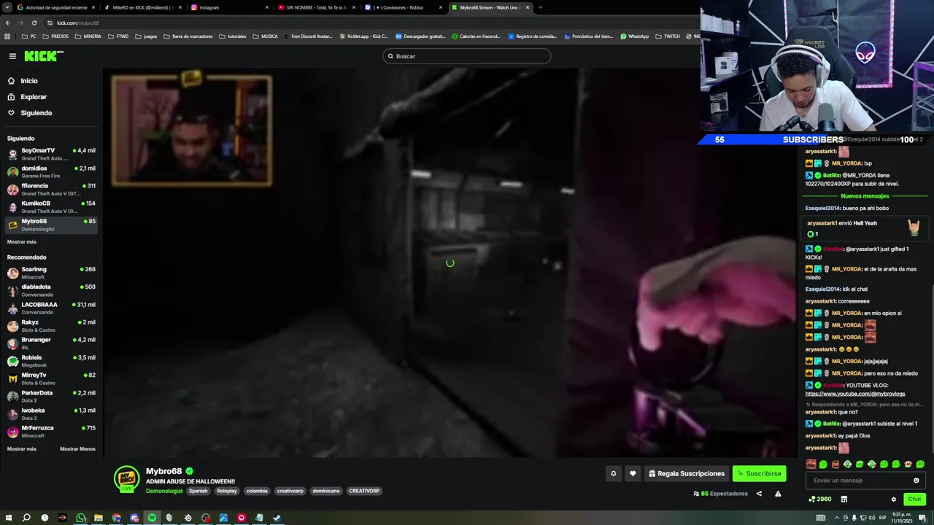Click Regala Suscripciones button
The height and width of the screenshot is (525, 934).
[687, 473]
